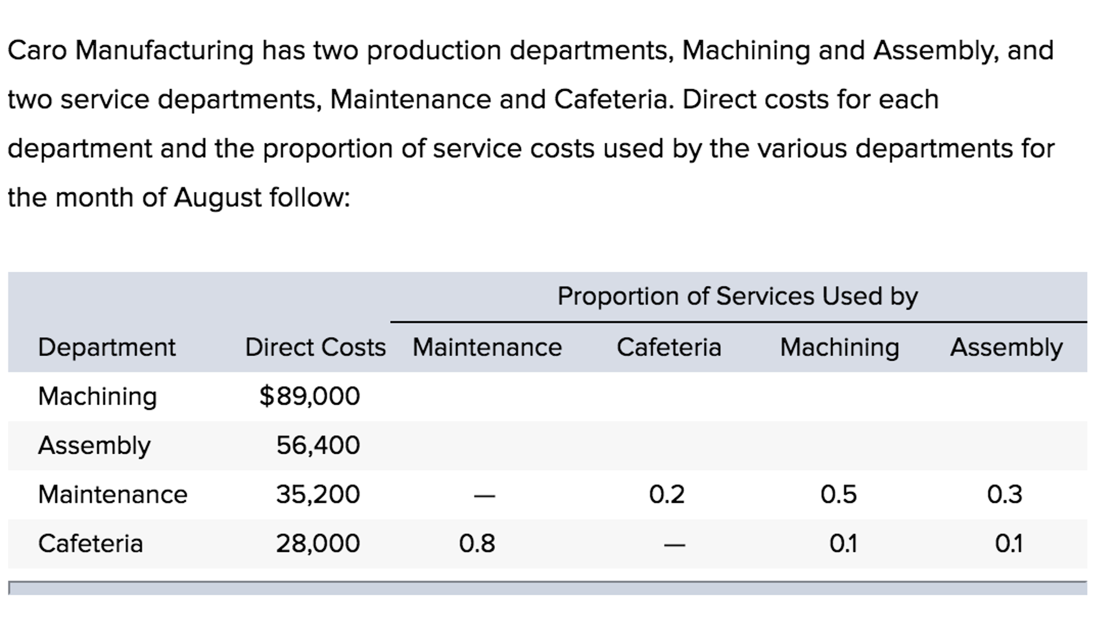Select the 56,400 direct cost value
This screenshot has width=1118, height=638.
pos(318,446)
